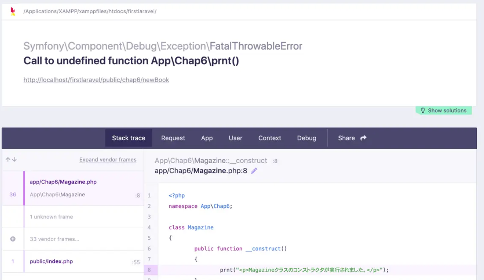484x280 pixels.
Task: Click frame number 36 in stack list
Action: [13, 194]
